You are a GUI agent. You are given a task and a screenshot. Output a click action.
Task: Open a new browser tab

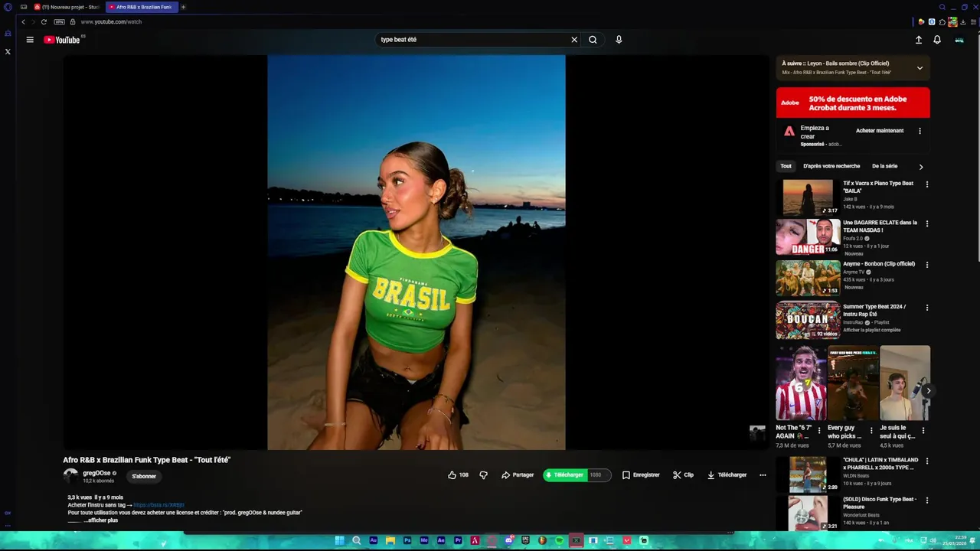tap(183, 7)
